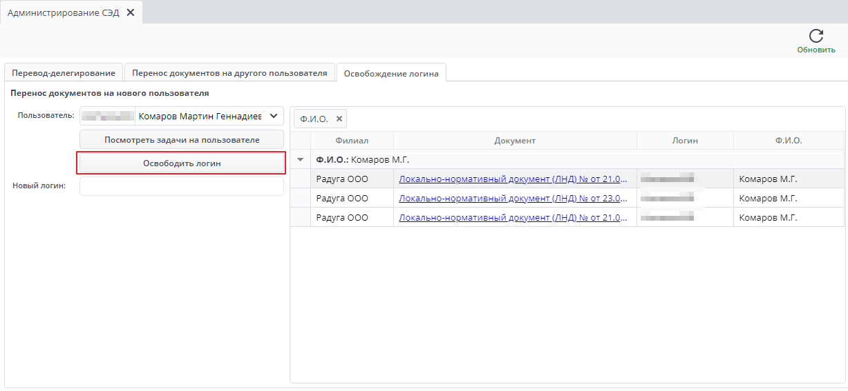Collapse the Комаров М.Г. group row
Screen dimensions: 848x391
[x=300, y=159]
